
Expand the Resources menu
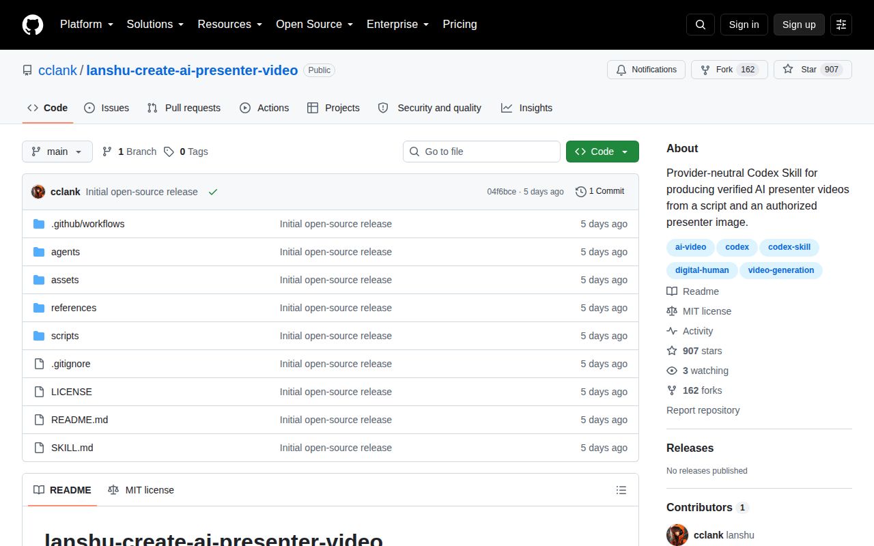tap(230, 25)
